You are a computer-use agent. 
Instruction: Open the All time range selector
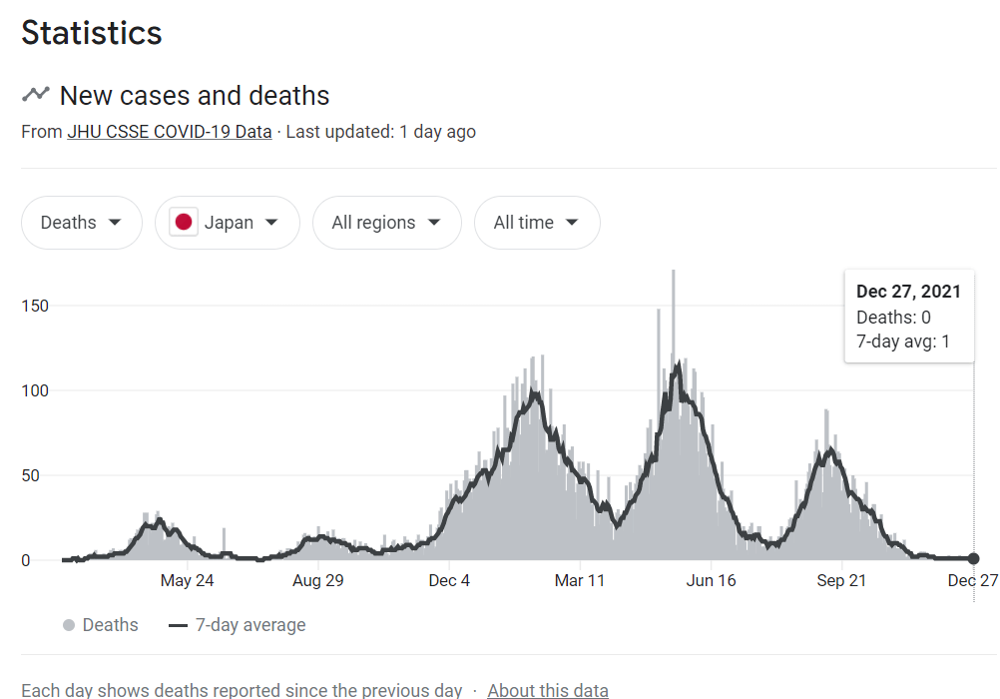[x=537, y=222]
